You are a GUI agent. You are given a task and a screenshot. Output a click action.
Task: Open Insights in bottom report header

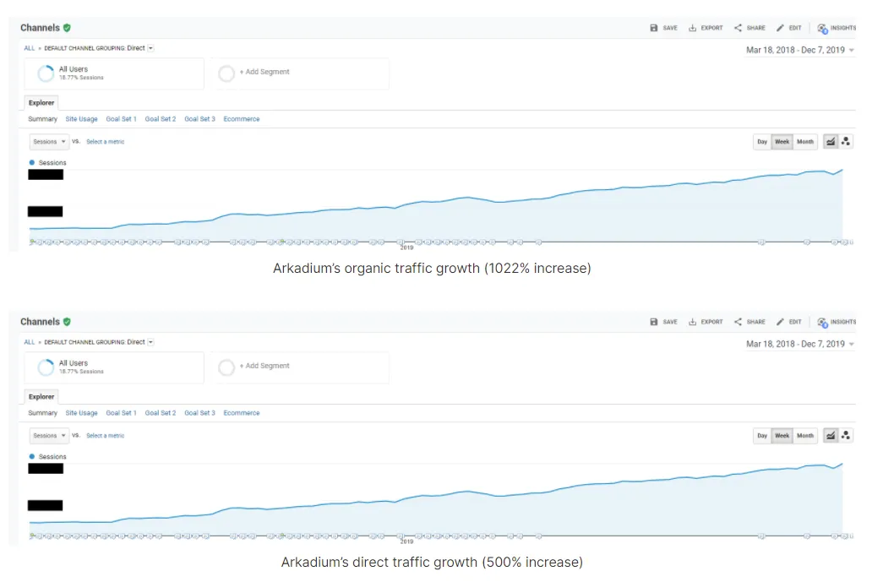(837, 322)
